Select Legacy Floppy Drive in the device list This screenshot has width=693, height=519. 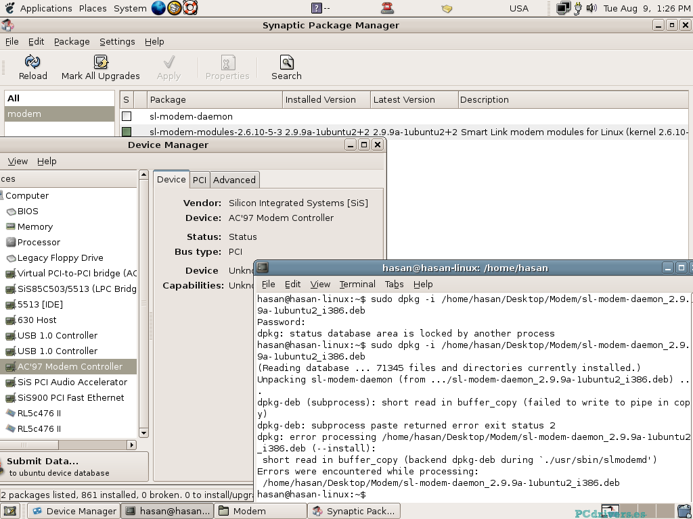tap(60, 257)
